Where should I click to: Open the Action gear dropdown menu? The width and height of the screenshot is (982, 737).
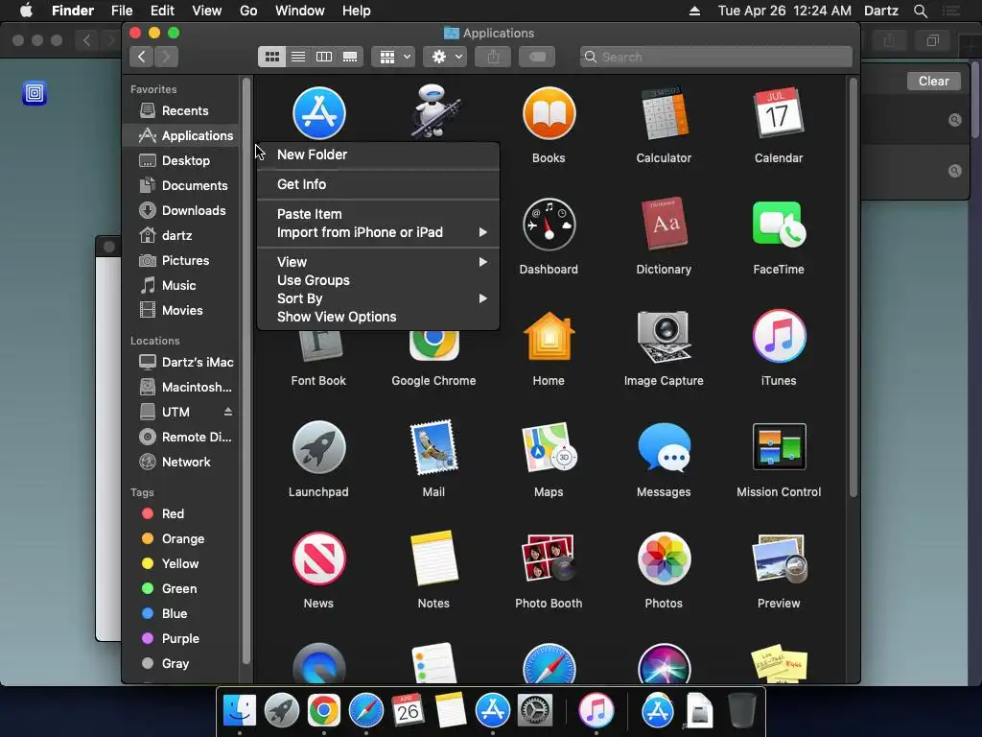point(445,57)
